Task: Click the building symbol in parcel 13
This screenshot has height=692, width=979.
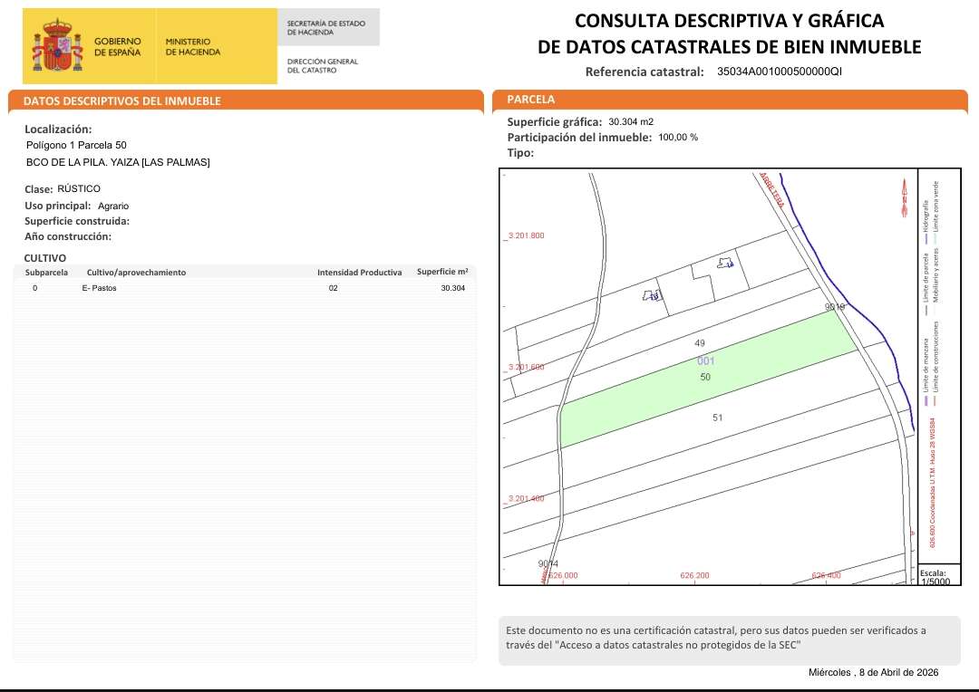Action: (x=652, y=295)
